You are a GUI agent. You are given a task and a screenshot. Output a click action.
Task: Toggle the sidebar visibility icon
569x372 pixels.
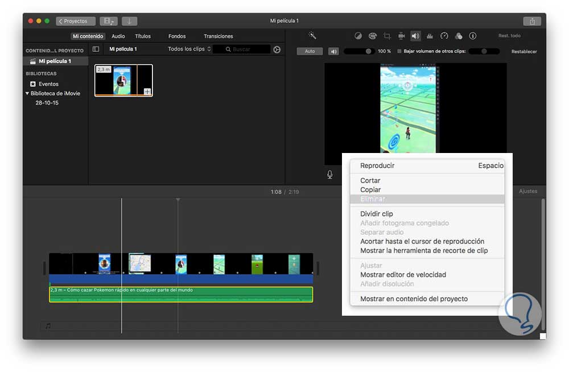click(x=96, y=49)
